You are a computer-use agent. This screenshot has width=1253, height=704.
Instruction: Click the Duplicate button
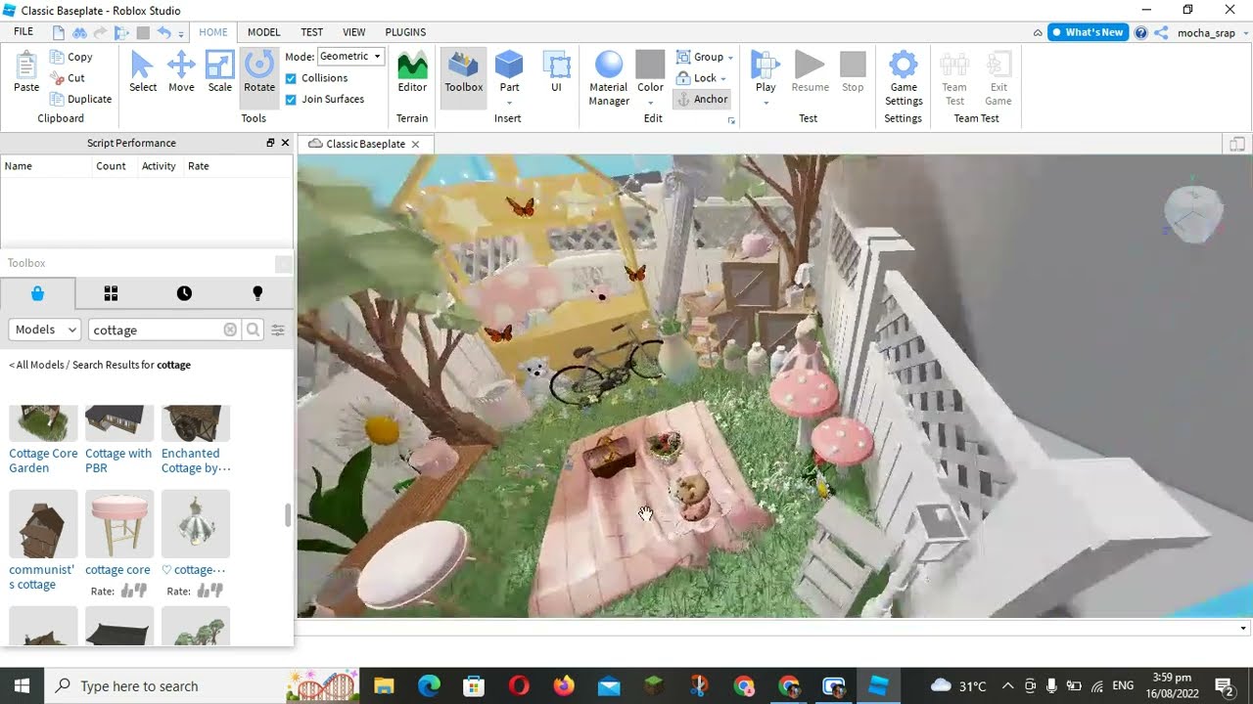pyautogui.click(x=80, y=99)
